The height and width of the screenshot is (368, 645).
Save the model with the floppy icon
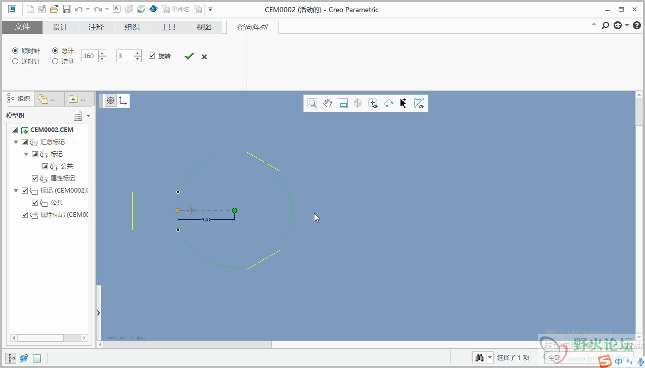click(66, 9)
